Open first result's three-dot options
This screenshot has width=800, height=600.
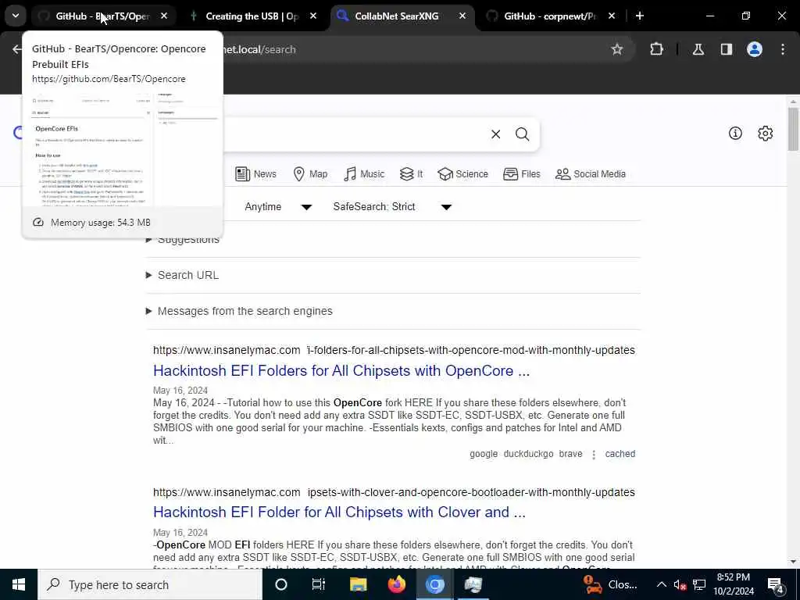(x=594, y=454)
